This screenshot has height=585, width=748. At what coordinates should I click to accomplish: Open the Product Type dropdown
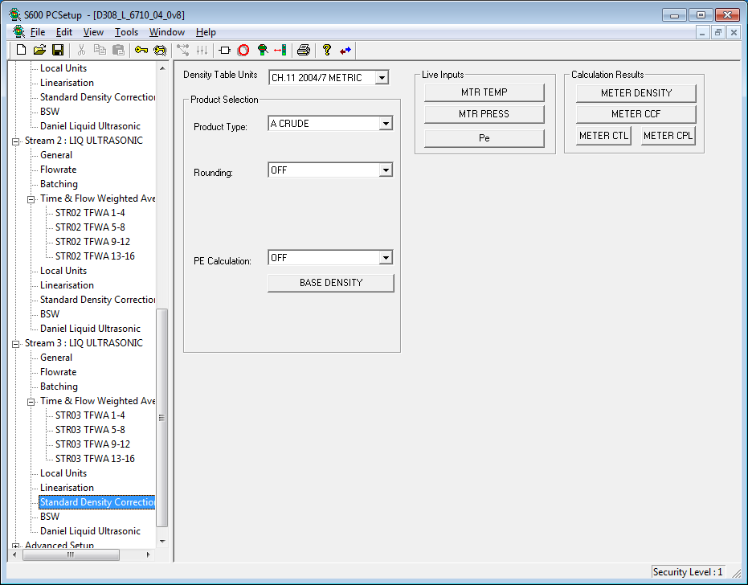pos(386,124)
